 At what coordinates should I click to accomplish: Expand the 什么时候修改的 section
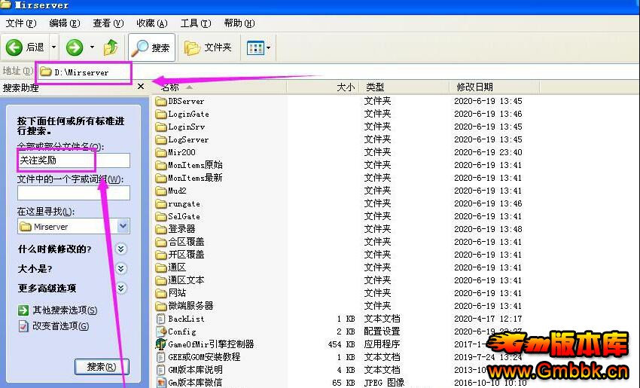click(x=121, y=249)
